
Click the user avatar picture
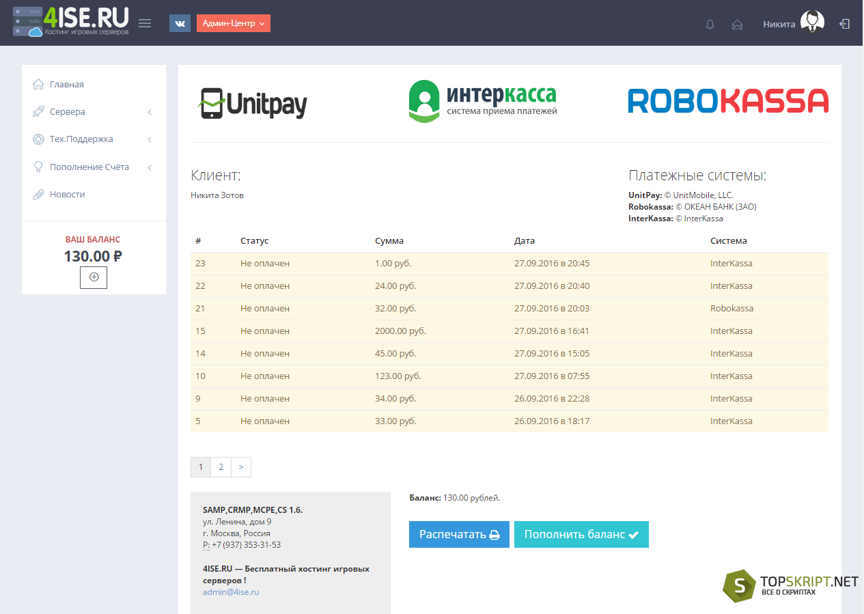[x=812, y=23]
